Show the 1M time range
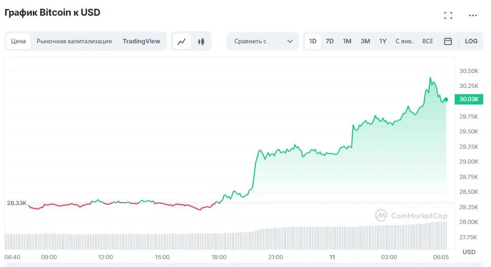Screen dimensions: 491x267 pyautogui.click(x=347, y=41)
